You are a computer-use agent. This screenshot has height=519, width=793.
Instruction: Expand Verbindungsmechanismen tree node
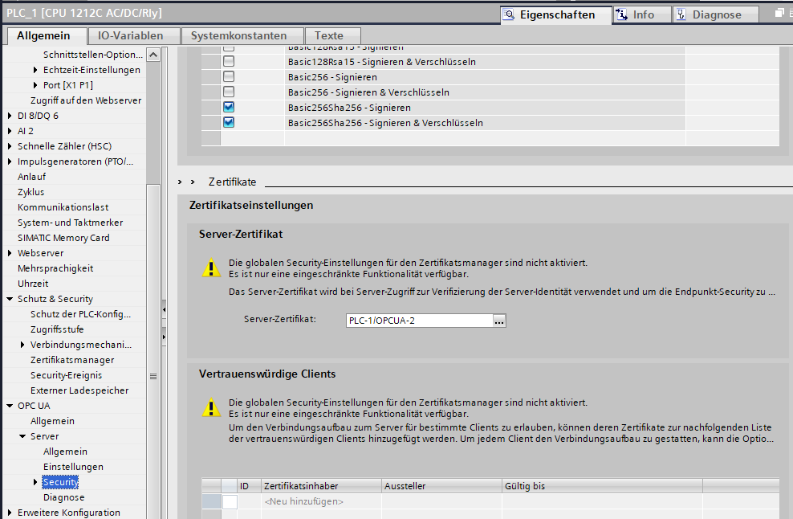coord(22,345)
